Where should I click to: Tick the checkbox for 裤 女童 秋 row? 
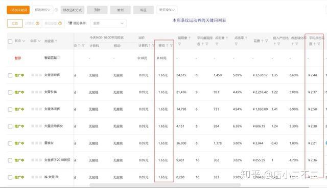click(x=10, y=177)
